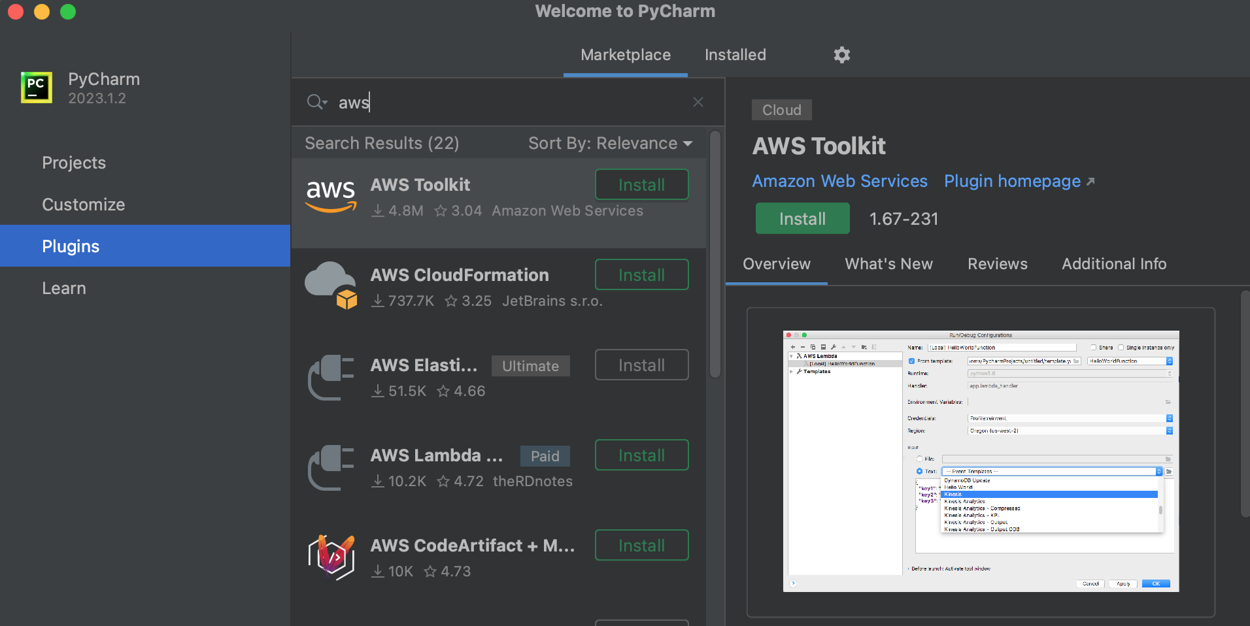Install the AWS Toolkit plugin

(802, 218)
